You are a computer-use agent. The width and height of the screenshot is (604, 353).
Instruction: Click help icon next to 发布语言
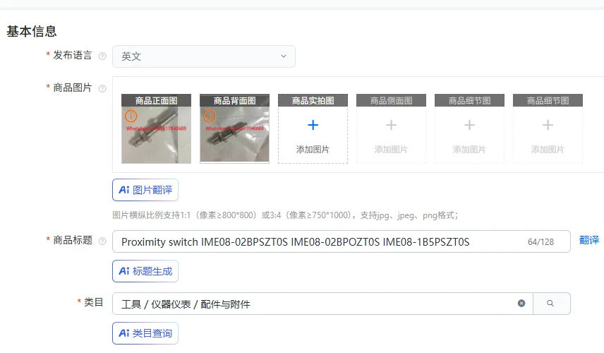coord(102,56)
